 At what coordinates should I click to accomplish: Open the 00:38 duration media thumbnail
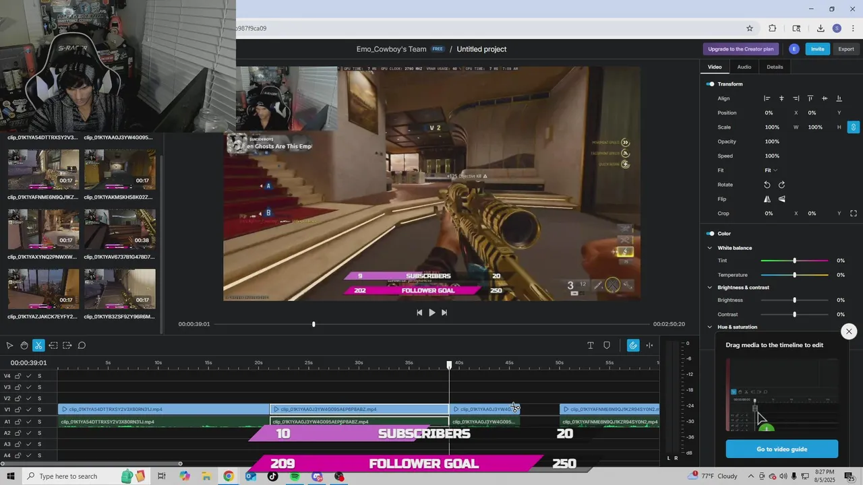pyautogui.click(x=120, y=228)
